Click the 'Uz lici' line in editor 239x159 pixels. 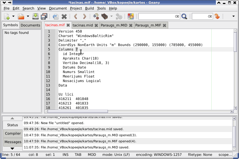(66, 94)
